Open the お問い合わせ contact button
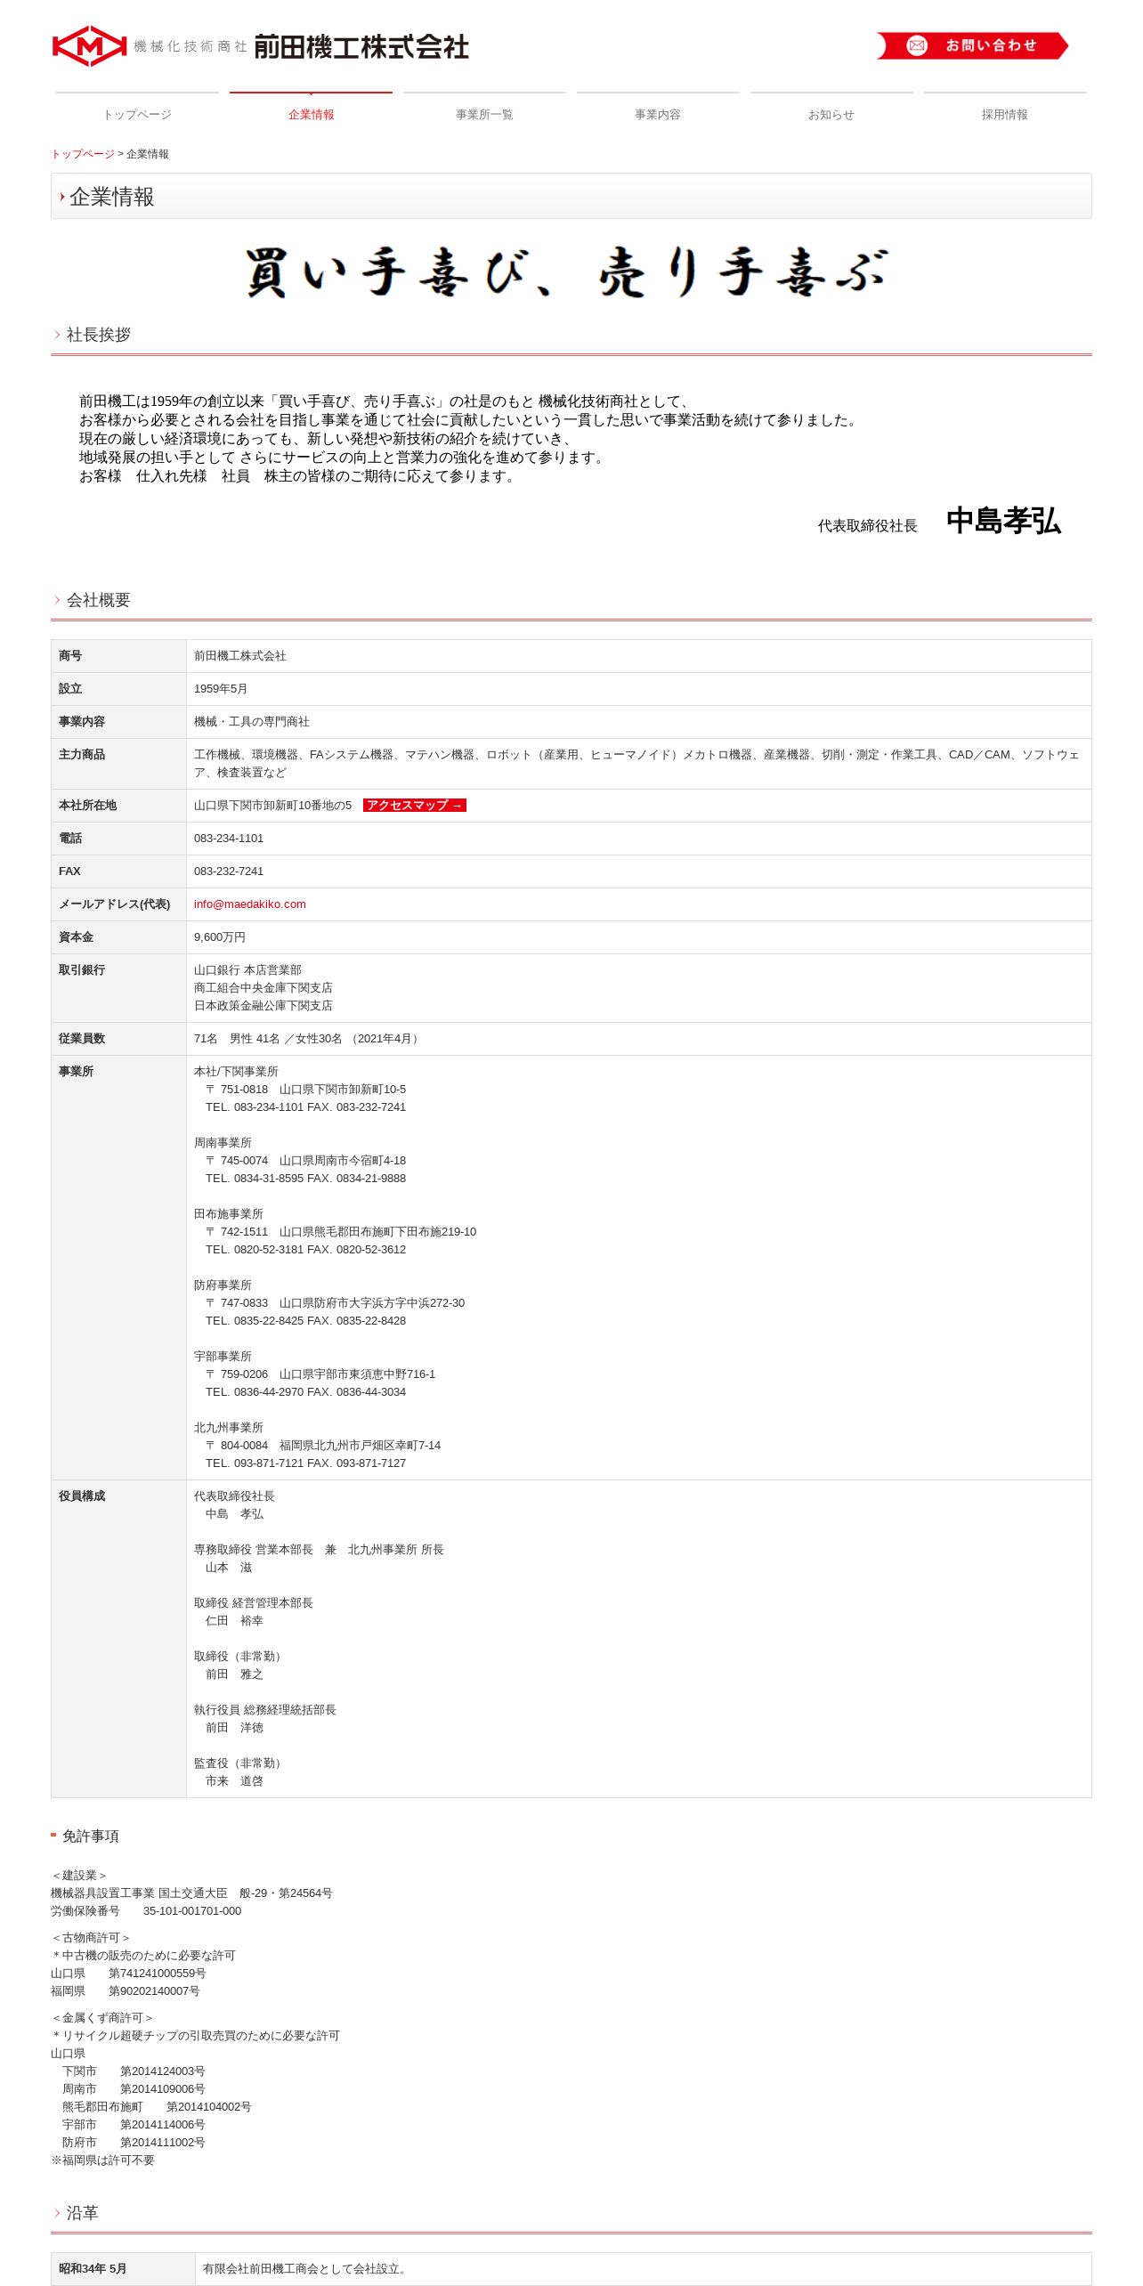This screenshot has width=1143, height=2286. click(x=972, y=45)
